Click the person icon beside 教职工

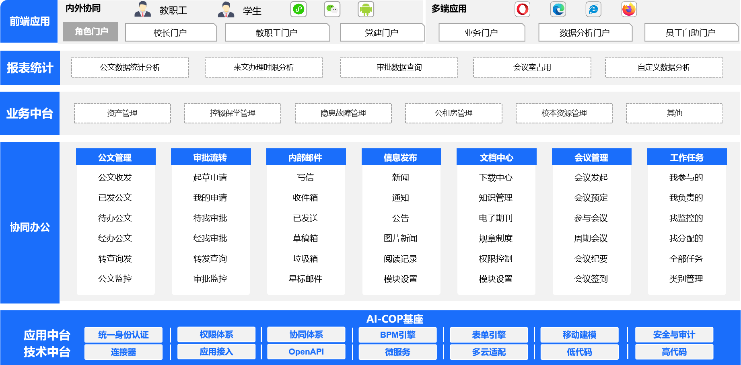pyautogui.click(x=142, y=10)
